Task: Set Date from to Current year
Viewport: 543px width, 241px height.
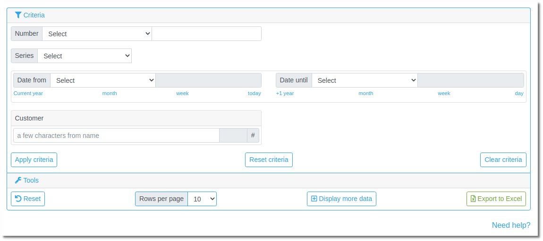Action: 28,93
